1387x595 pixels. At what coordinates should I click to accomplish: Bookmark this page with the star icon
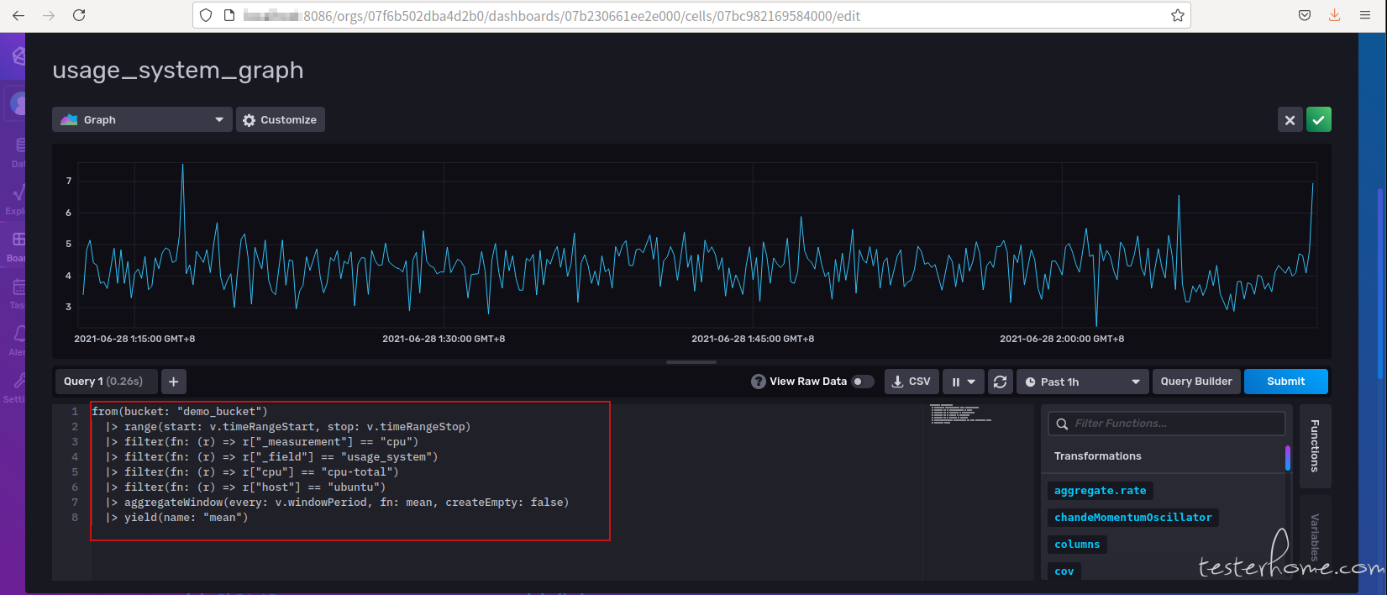click(1177, 15)
